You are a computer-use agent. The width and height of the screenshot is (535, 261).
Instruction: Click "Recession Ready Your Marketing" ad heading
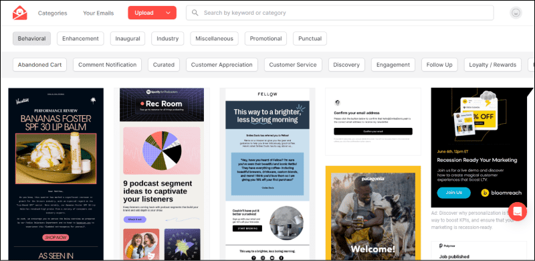[477, 160]
